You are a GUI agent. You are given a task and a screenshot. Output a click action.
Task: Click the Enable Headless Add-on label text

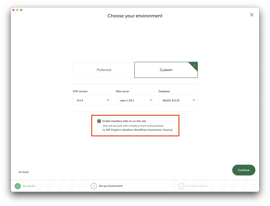pyautogui.click(x=124, y=121)
